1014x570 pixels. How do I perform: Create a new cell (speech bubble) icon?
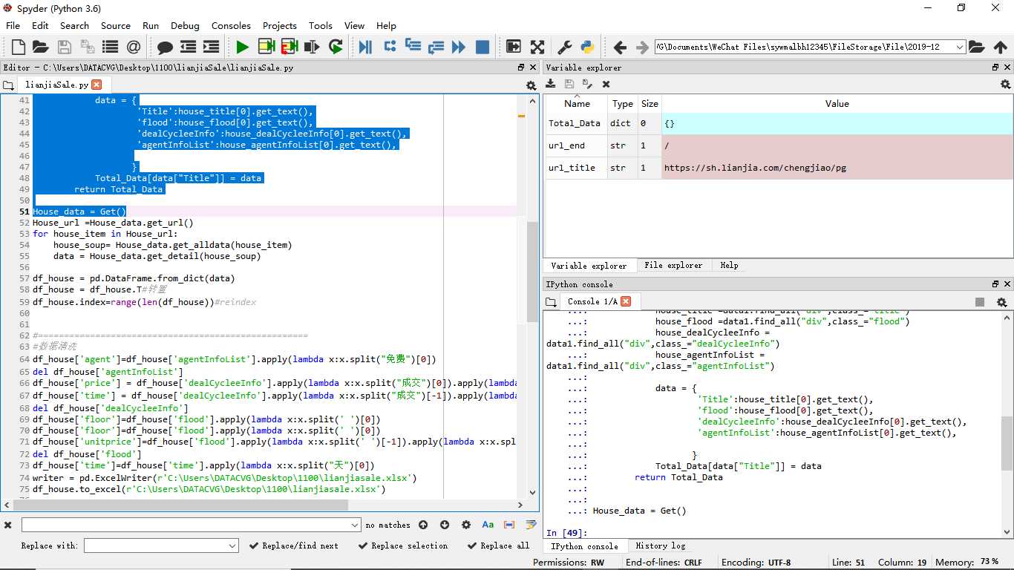pos(165,47)
